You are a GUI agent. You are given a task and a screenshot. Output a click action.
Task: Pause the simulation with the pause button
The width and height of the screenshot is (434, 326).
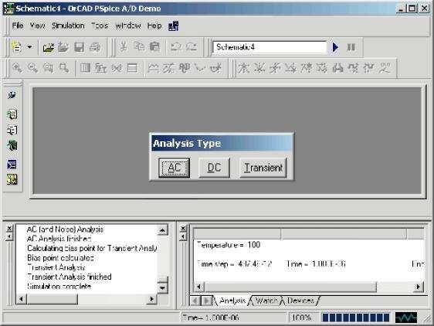(351, 47)
